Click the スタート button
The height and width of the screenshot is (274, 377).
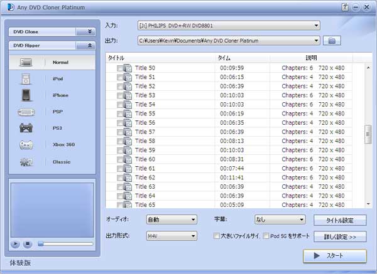point(335,256)
